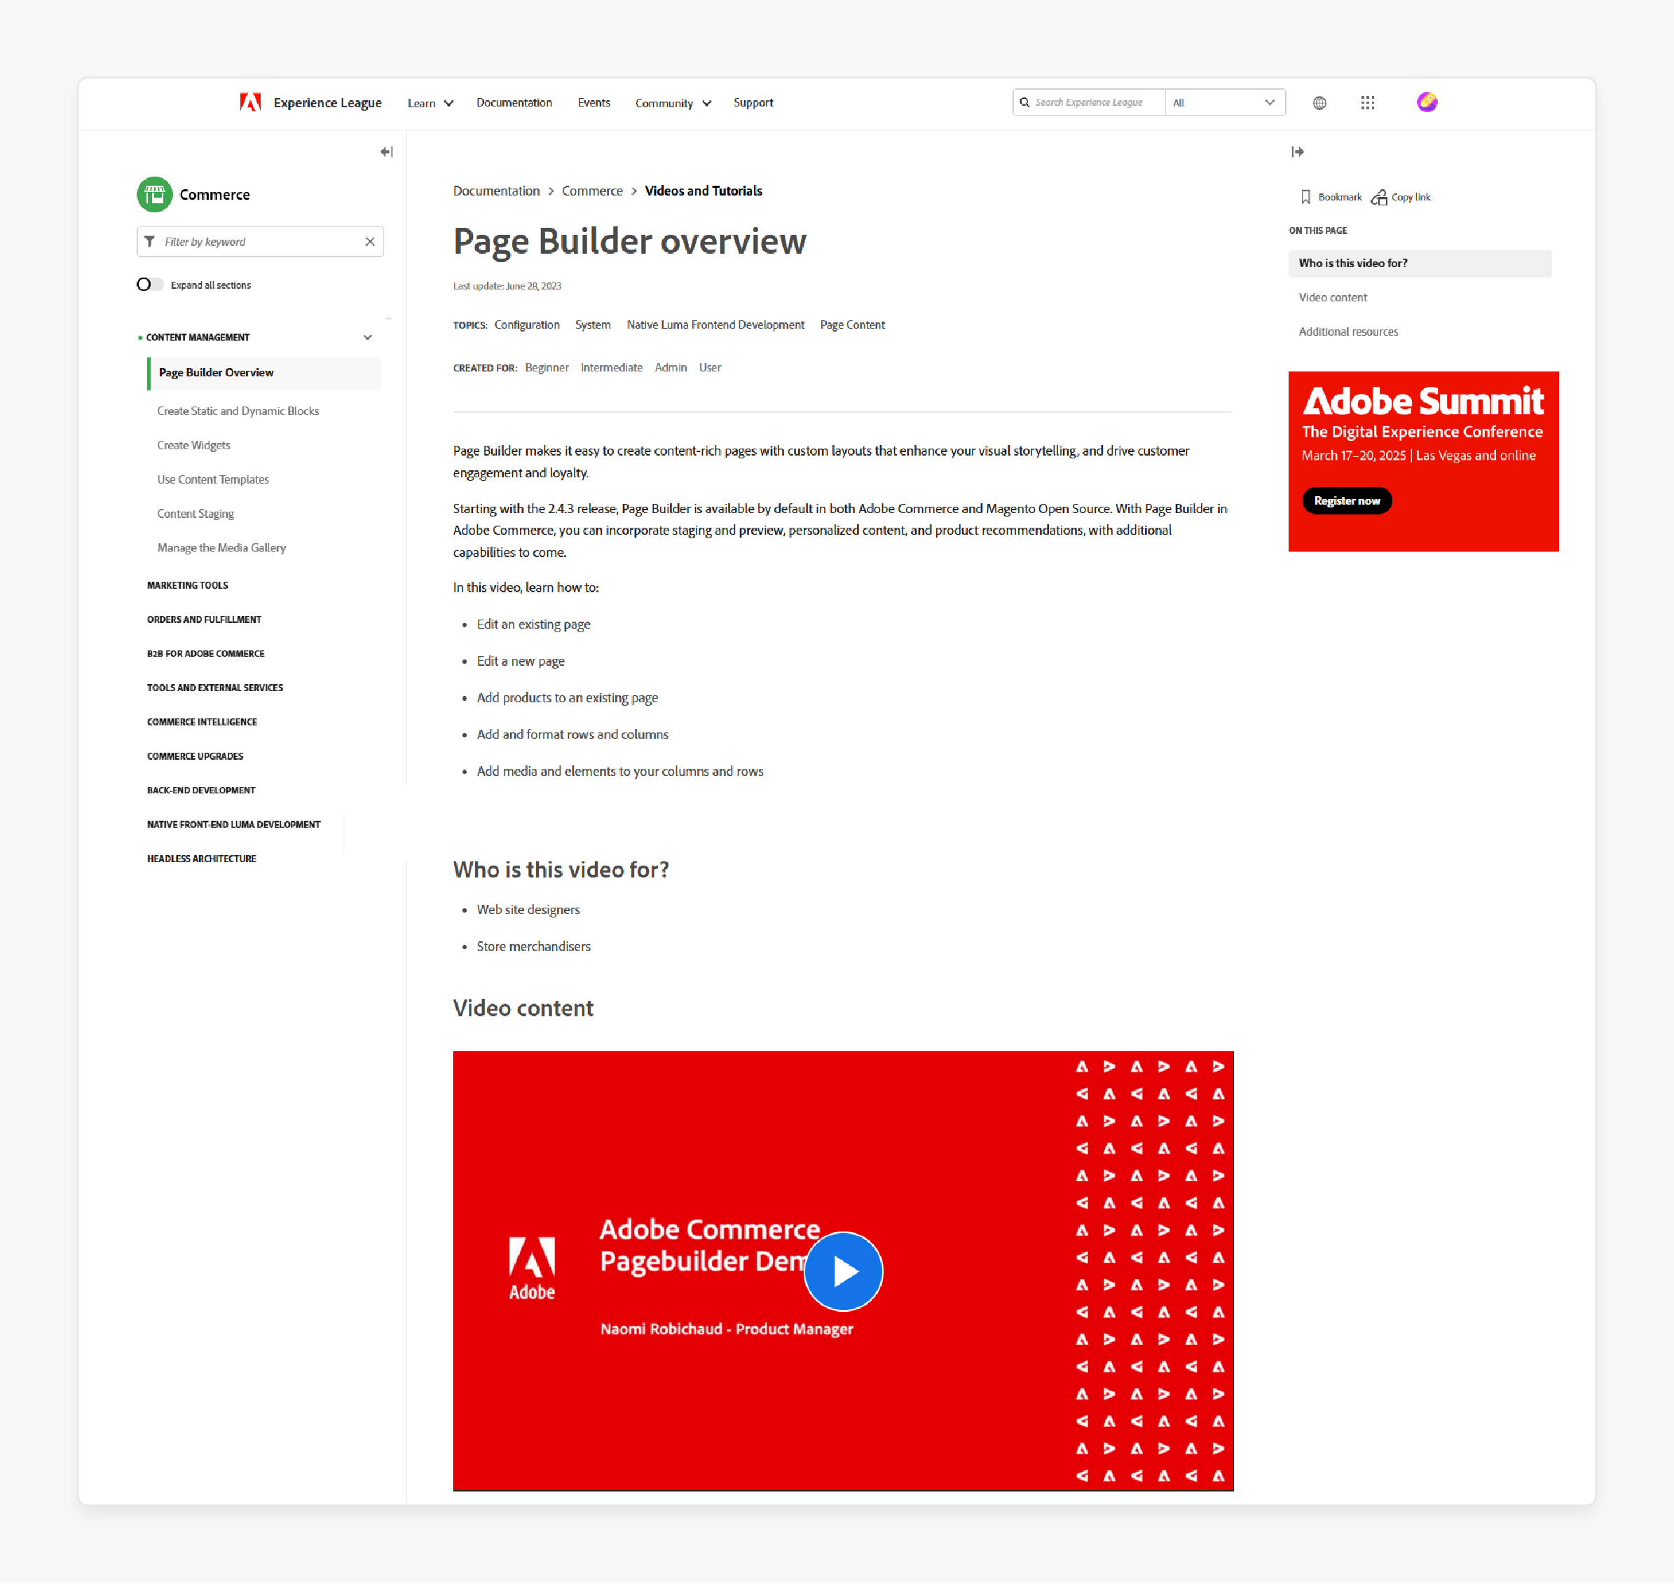Play the Pagebuilder demo video
This screenshot has height=1584, width=1674.
pos(844,1271)
